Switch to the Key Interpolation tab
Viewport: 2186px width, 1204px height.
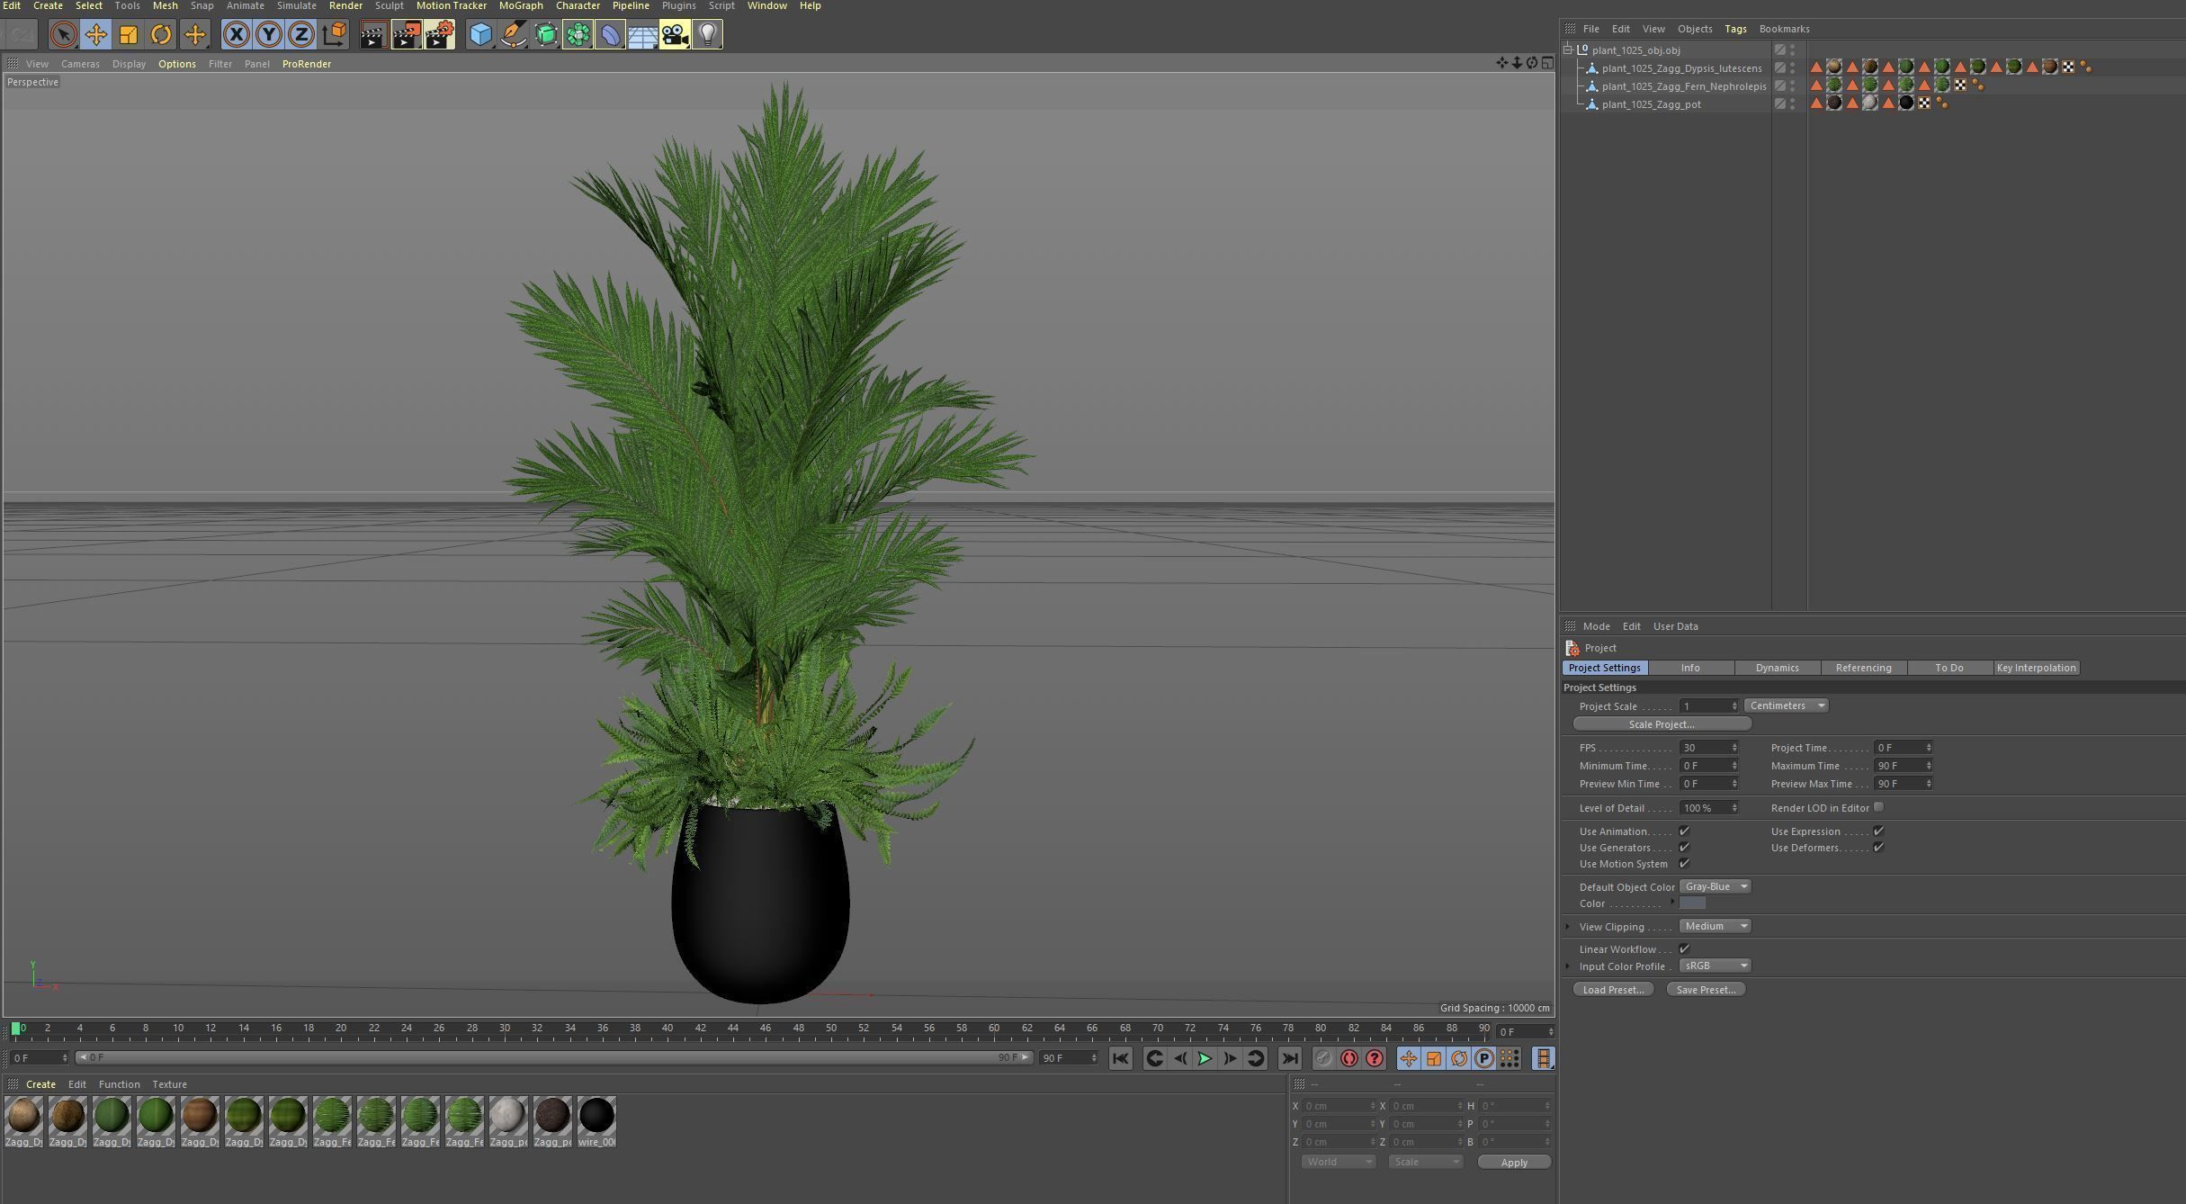point(2036,668)
